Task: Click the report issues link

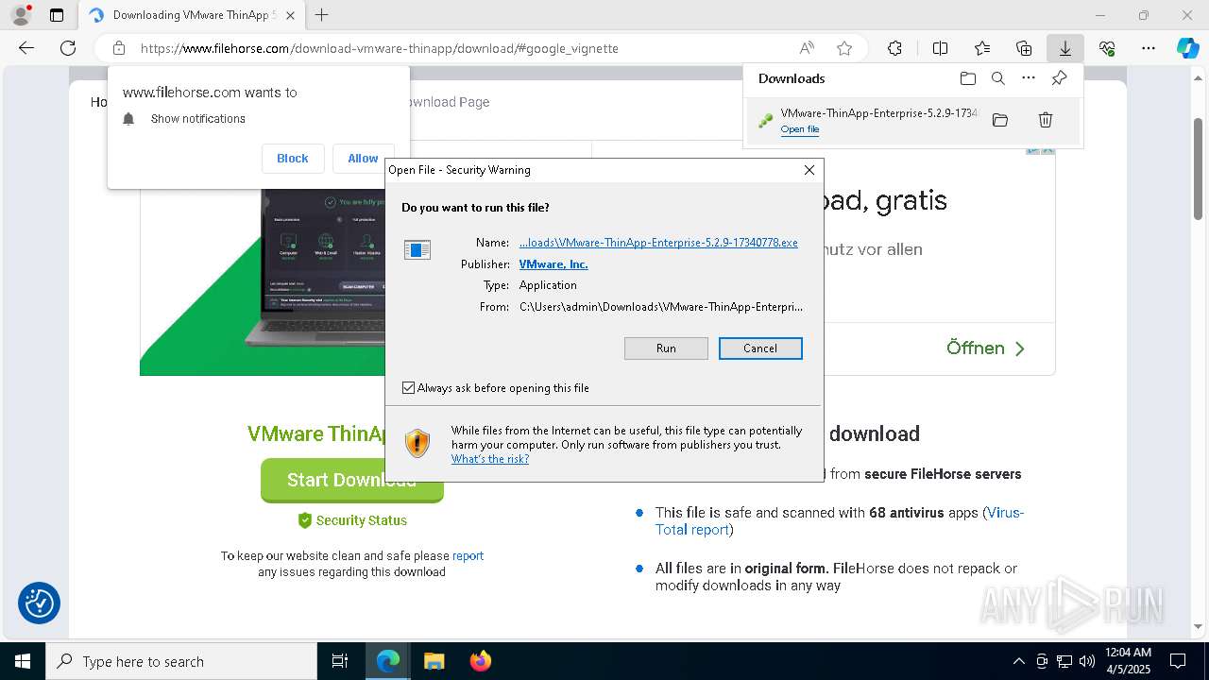Action: point(468,556)
